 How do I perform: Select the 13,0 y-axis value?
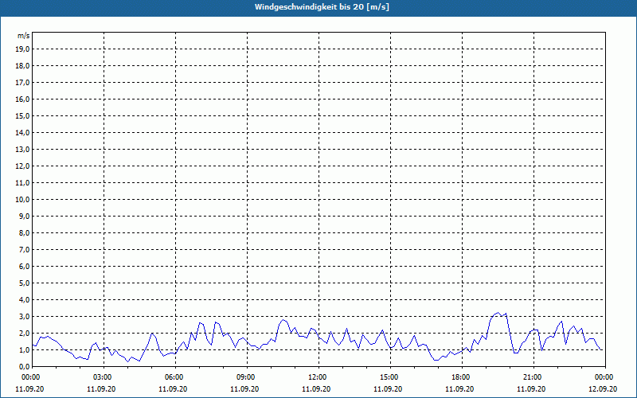[x=22, y=149]
